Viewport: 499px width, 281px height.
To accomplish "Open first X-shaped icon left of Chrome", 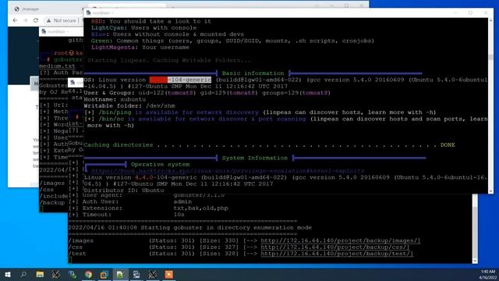I will [55, 274].
